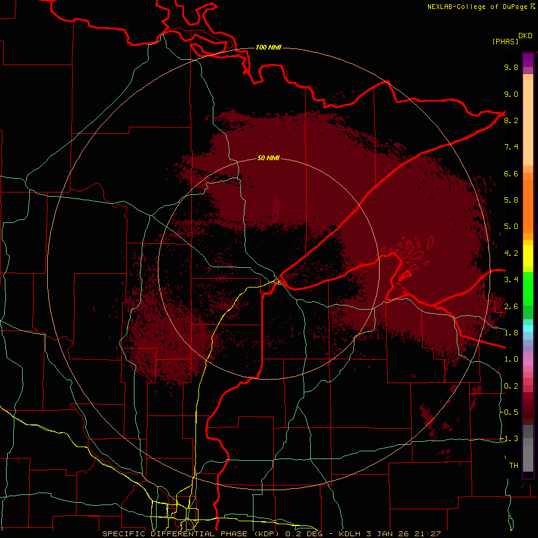Viewport: 538px width, 538px height.
Task: Click the 8.2 value on the legend
Action: [511, 120]
